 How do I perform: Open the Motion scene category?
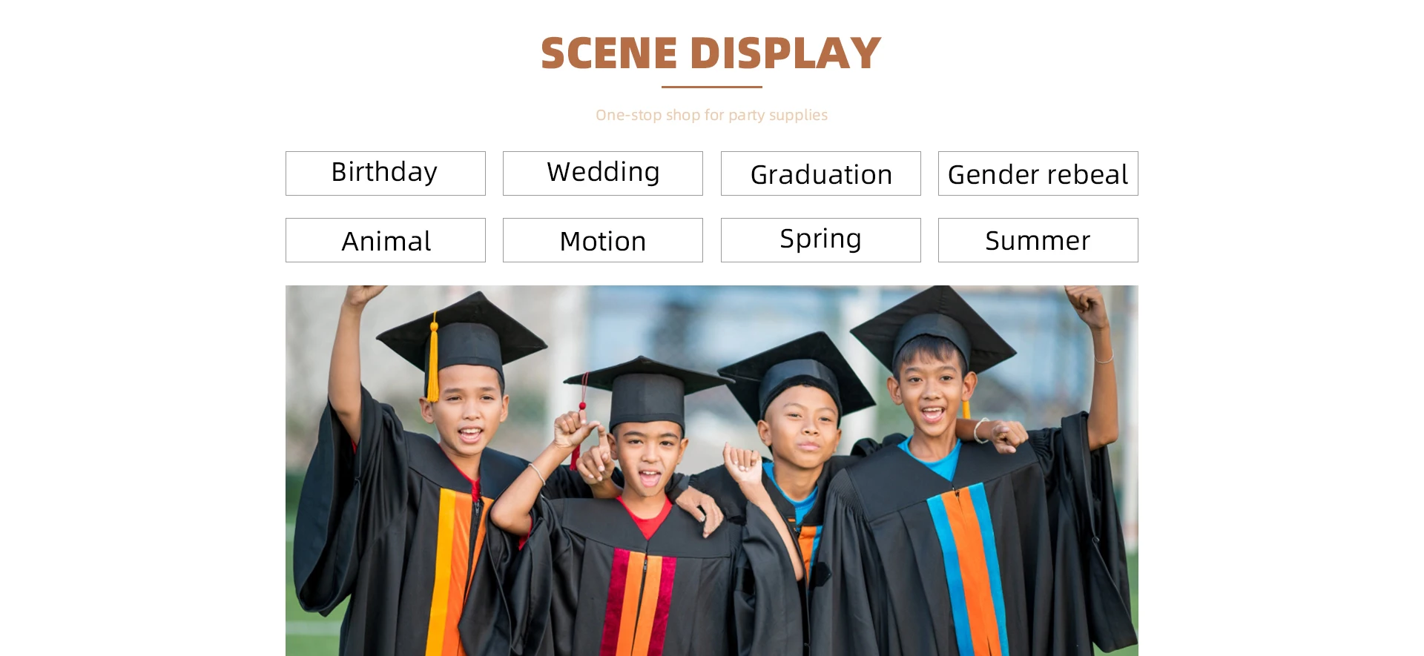click(603, 240)
